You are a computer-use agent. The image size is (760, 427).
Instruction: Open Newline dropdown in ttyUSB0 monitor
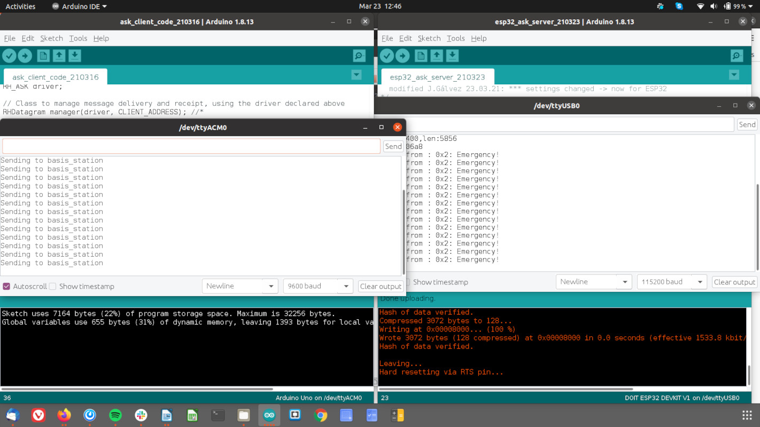tap(594, 282)
